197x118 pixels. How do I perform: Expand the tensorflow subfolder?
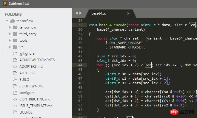[x=10, y=27]
